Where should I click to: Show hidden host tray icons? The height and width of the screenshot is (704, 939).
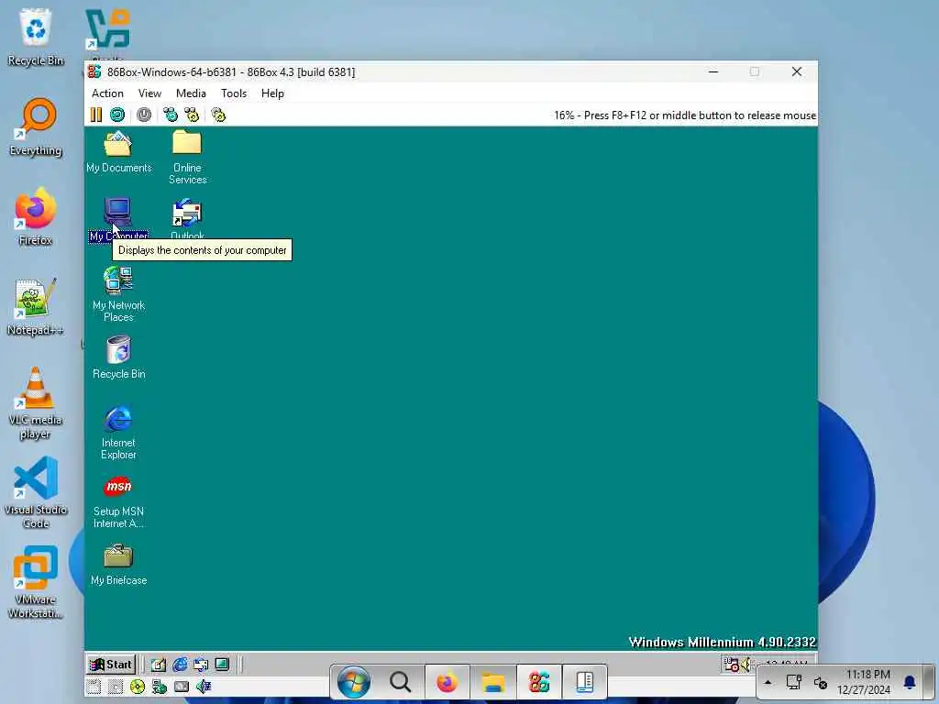[768, 682]
